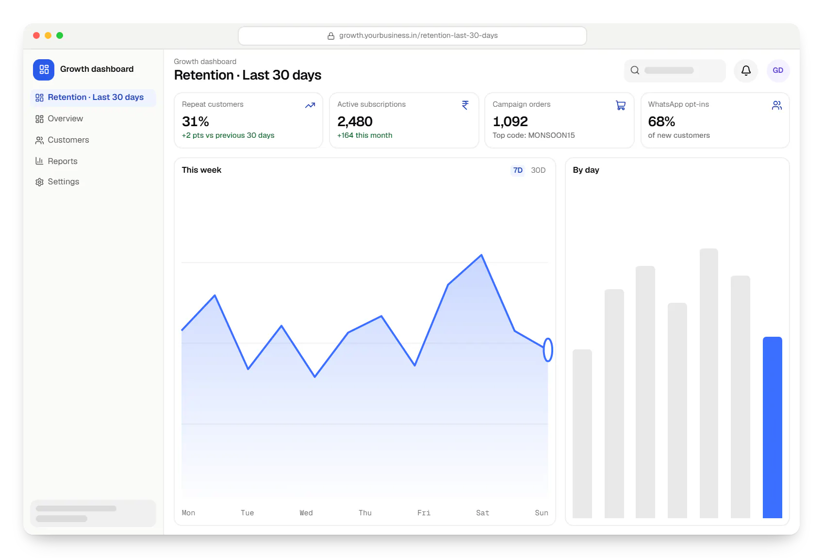Click the Growth dashboard breadcrumb
The width and height of the screenshot is (823, 558).
(205, 62)
